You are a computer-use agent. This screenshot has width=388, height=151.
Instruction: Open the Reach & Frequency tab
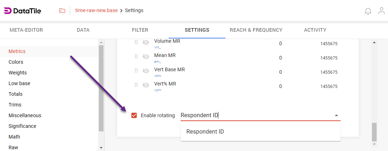pyautogui.click(x=256, y=30)
